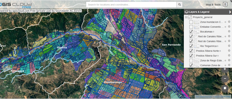Screen dimensions: 232x99
Task: Open settings gear for Comunas Zona layer
Action: (229, 65)
